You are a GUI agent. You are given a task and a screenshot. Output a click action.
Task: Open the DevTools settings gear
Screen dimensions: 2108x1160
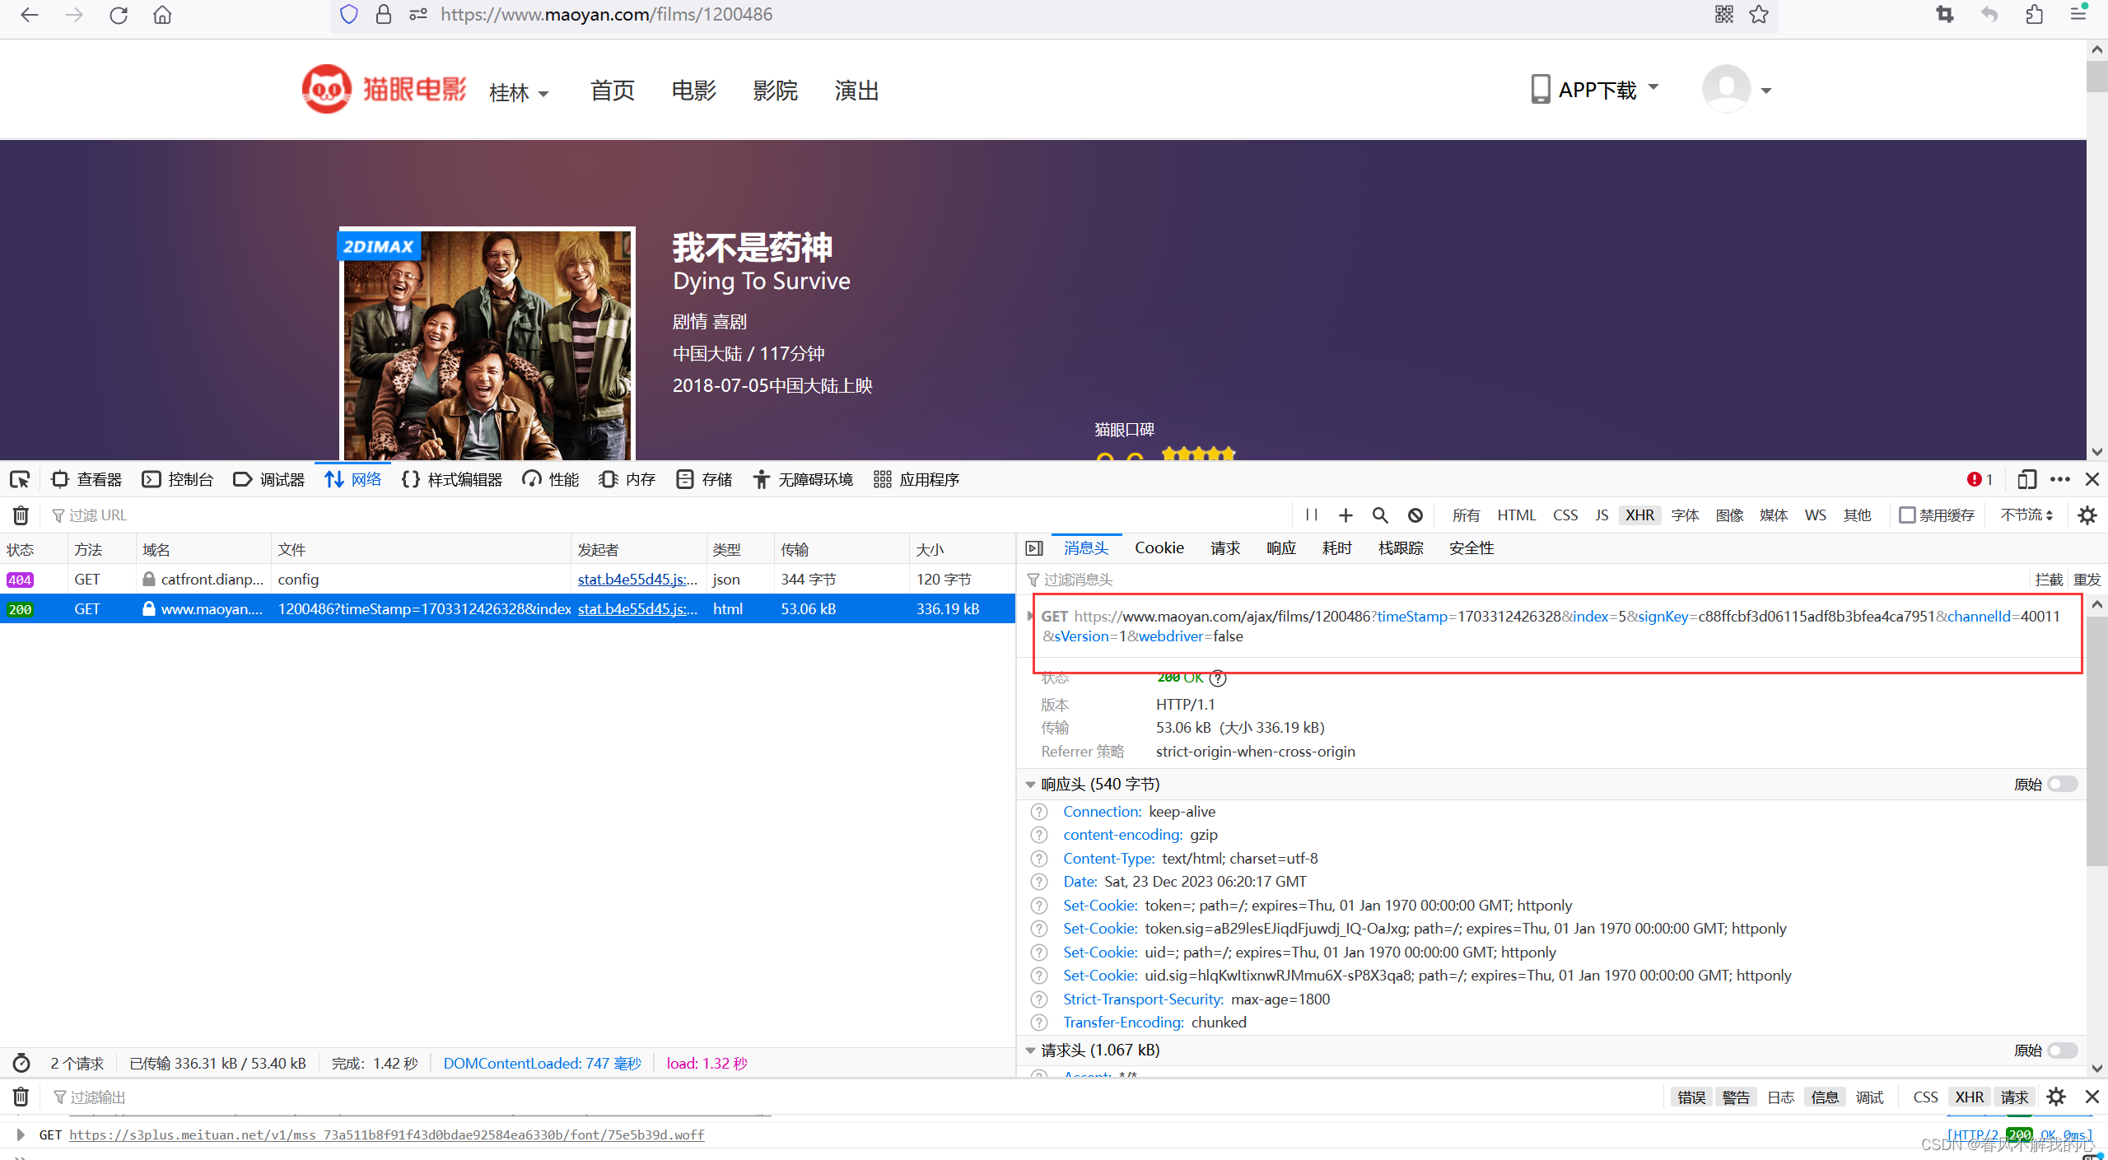coord(2089,515)
